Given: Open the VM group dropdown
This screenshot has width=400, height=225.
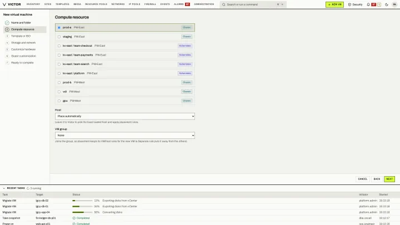Looking at the screenshot, I should [125, 136].
